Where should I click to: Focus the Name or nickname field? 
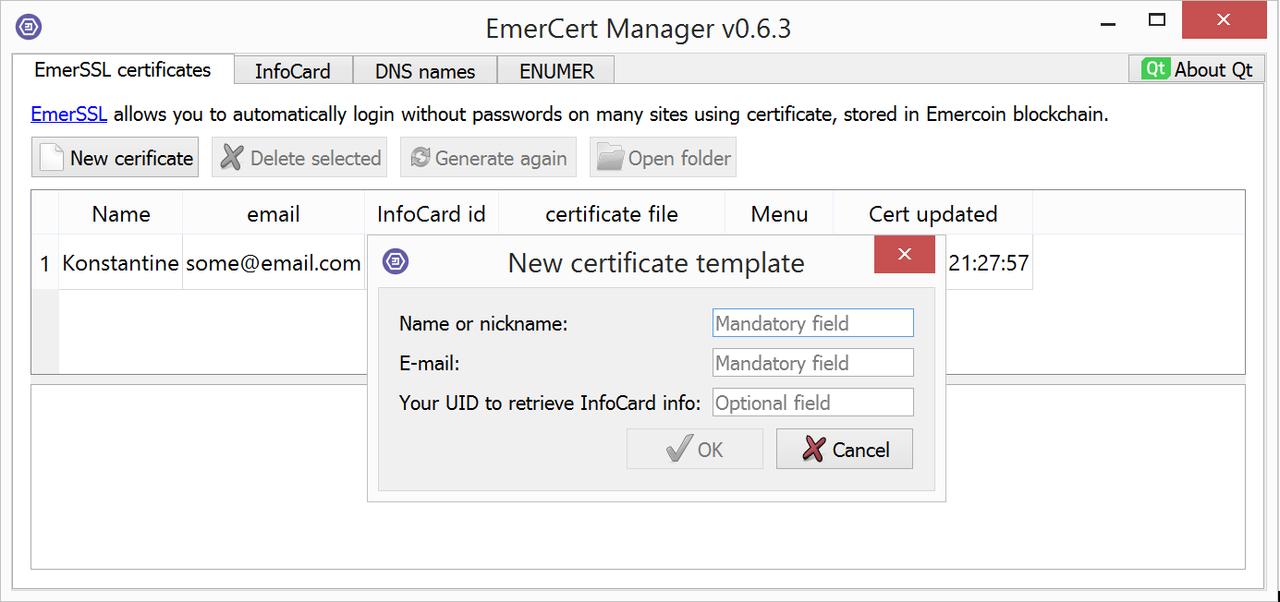813,323
